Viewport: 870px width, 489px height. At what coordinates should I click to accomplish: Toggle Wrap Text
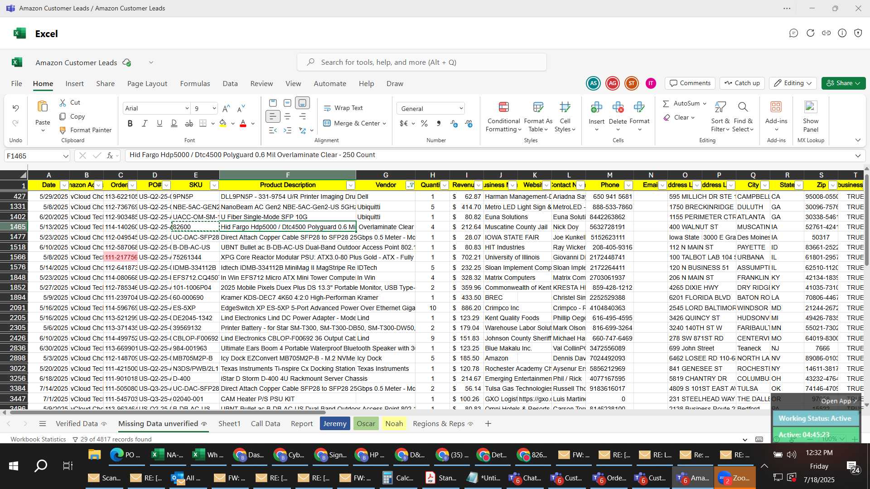(343, 108)
